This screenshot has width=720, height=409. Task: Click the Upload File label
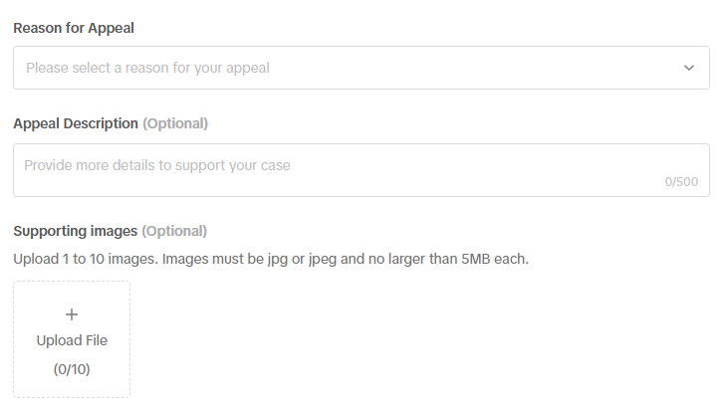tap(72, 340)
